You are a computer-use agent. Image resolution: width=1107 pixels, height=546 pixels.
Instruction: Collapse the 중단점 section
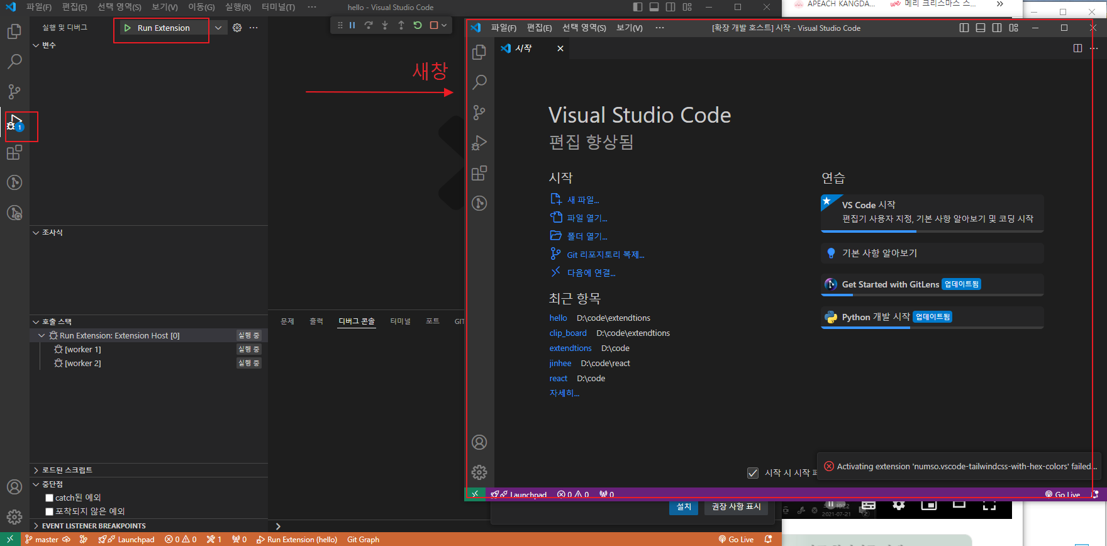click(148, 484)
